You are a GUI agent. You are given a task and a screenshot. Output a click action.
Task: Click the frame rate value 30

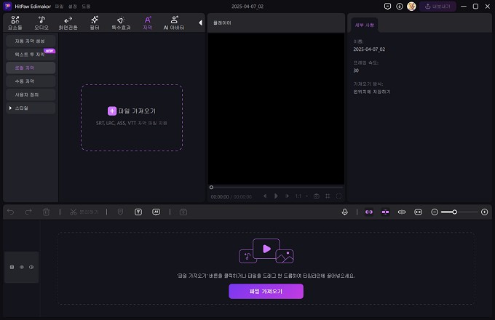[356, 71]
